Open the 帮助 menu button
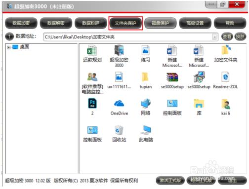The width and height of the screenshot is (249, 189). tap(230, 23)
